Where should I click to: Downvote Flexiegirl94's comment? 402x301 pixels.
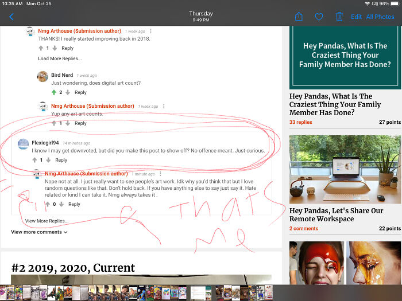pos(48,160)
